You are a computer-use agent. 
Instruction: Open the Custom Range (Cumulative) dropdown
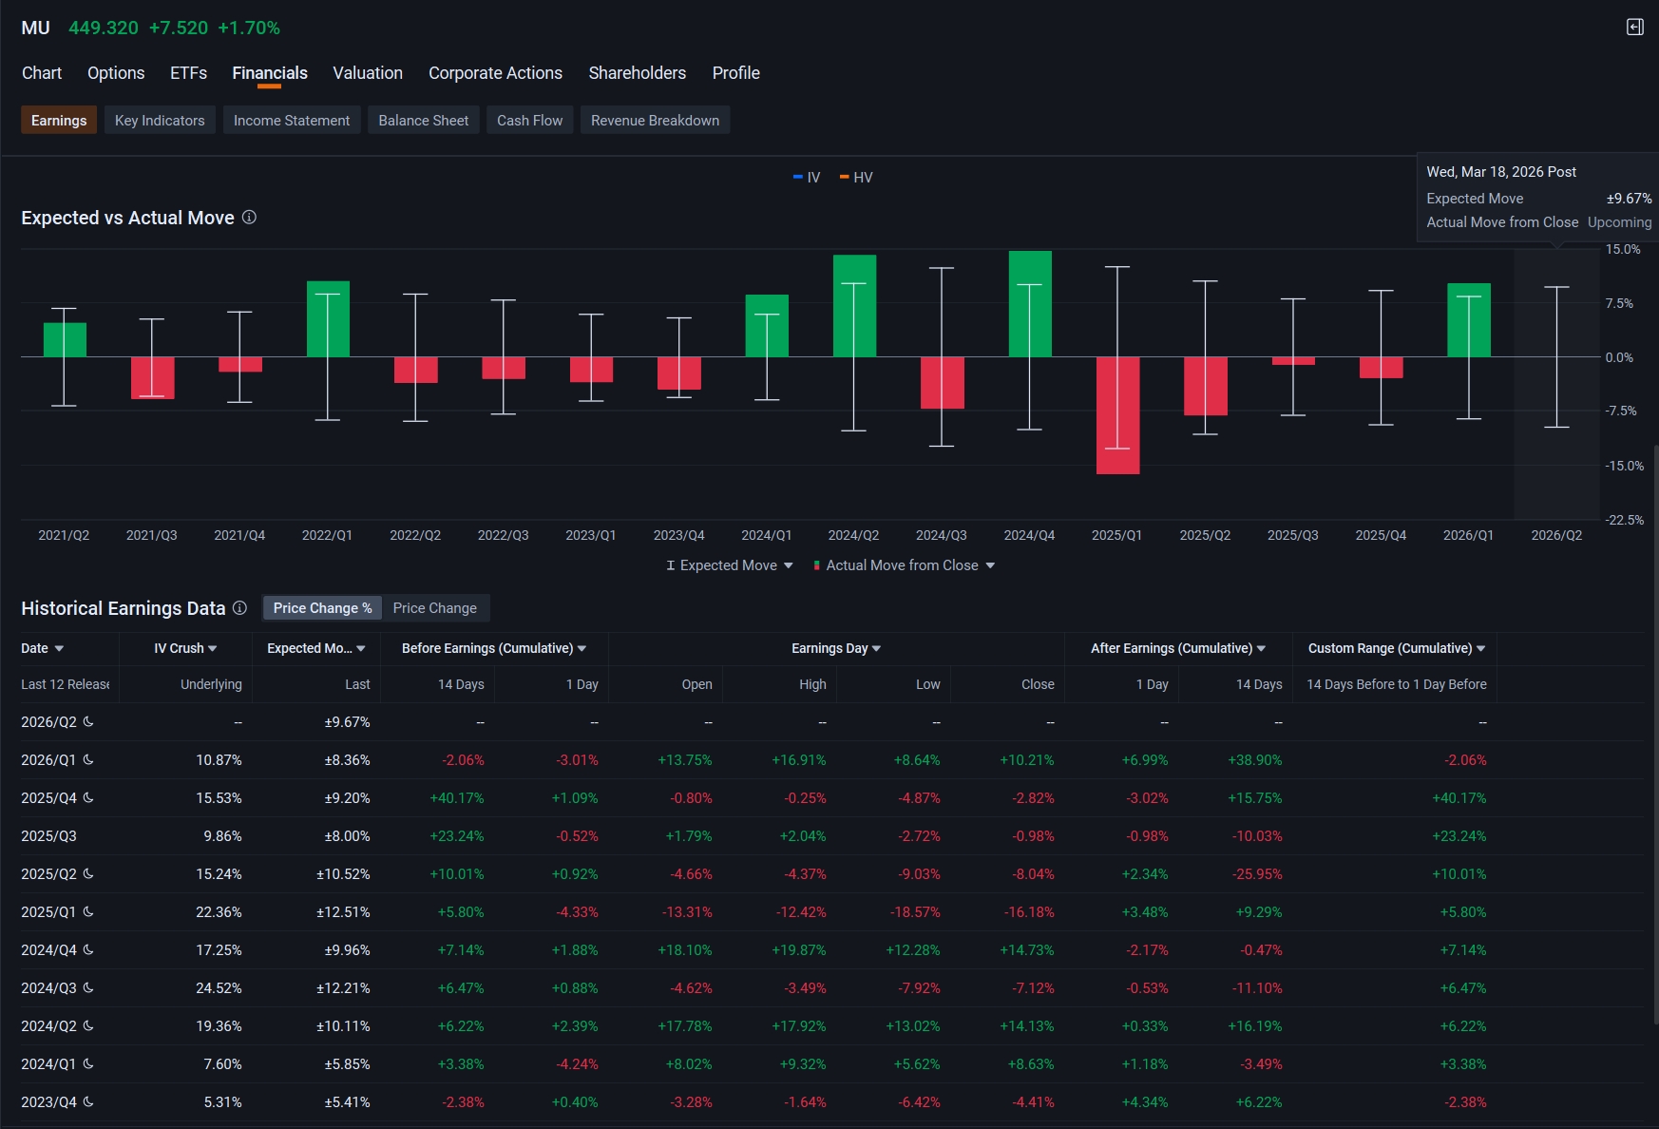pos(1396,648)
